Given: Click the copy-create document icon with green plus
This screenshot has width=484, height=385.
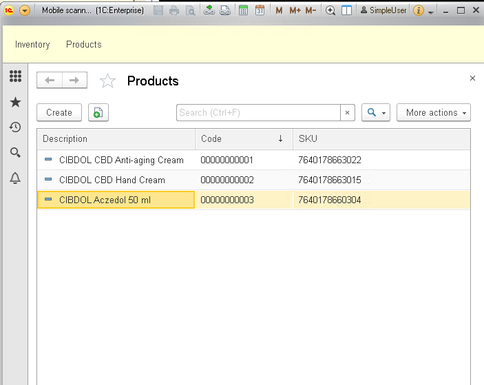Looking at the screenshot, I should (98, 112).
